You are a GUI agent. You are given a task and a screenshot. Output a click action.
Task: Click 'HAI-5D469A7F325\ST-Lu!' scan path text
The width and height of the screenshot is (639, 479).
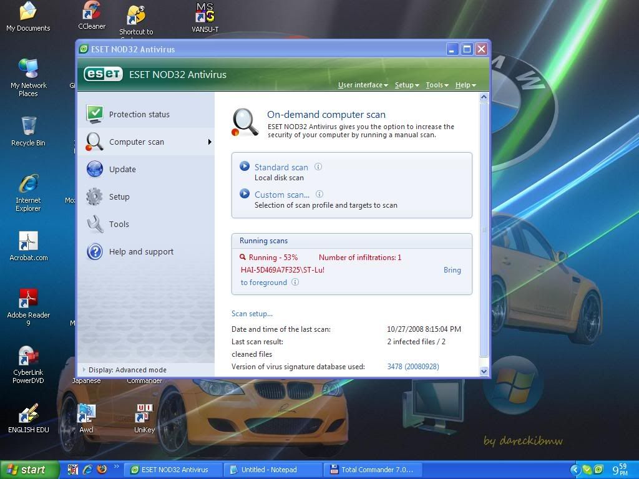tap(283, 269)
